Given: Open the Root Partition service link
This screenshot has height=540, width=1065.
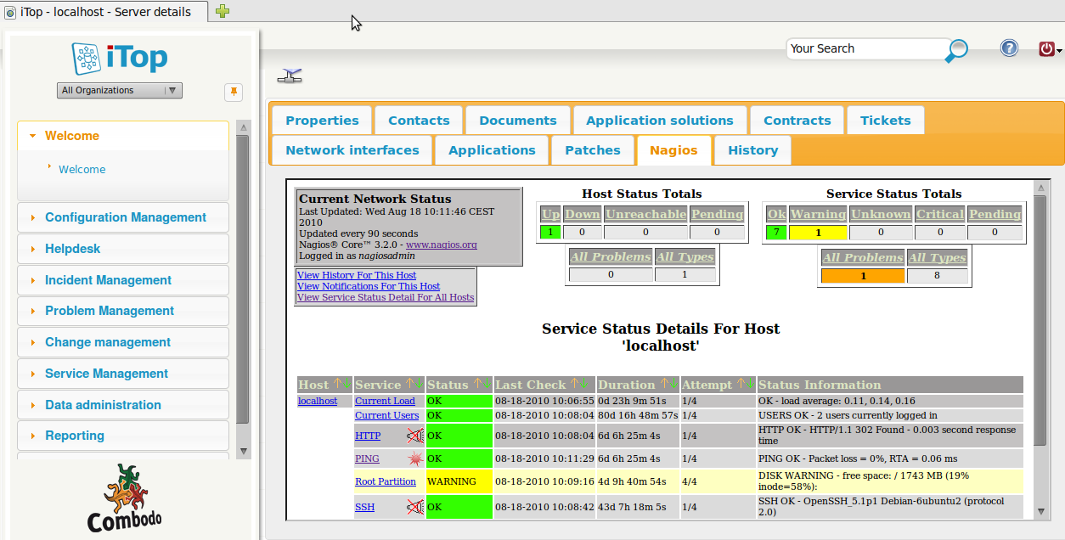Looking at the screenshot, I should point(386,481).
